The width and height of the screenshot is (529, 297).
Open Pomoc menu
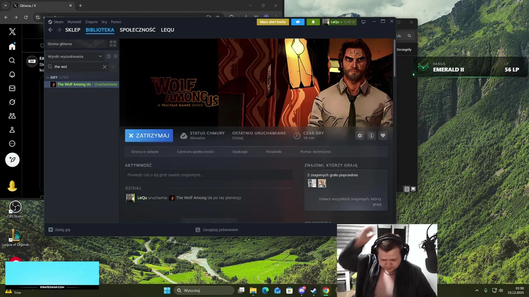[116, 22]
